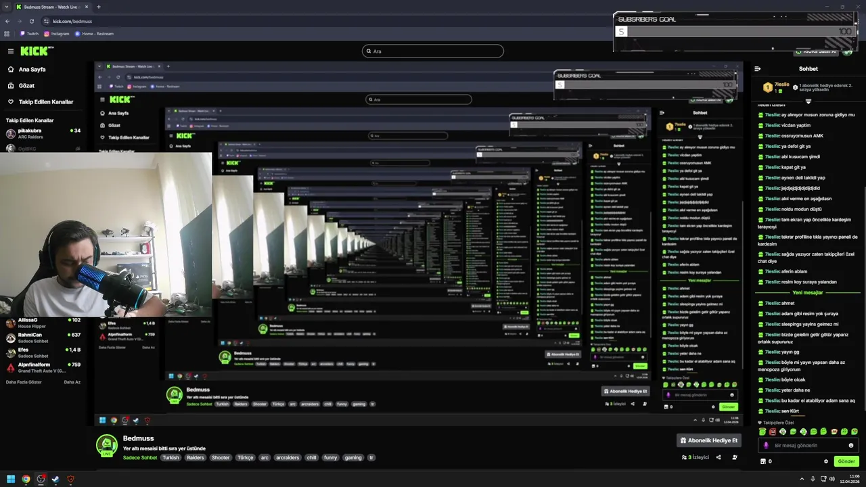Open the chat shop icon showing 0
Viewport: 866px width, 487px height.
click(766, 461)
